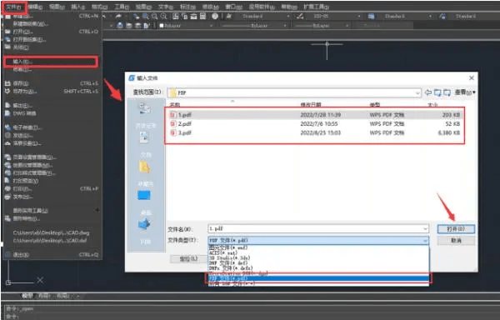The image size is (500, 320).
Task: Choose 新建 with CTRL+N shortcut in File menu
Action: [52, 16]
